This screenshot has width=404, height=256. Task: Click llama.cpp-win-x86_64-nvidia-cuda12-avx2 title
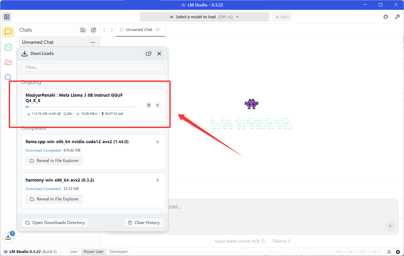(x=77, y=142)
